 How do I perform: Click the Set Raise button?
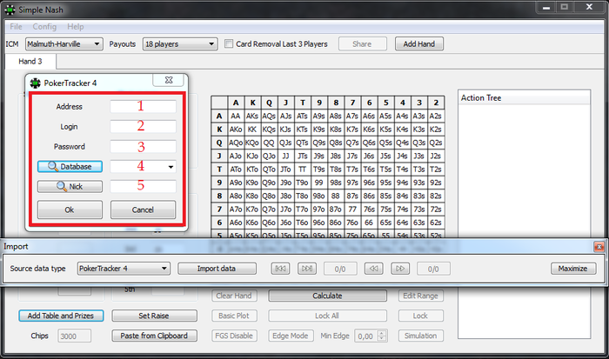pos(154,316)
